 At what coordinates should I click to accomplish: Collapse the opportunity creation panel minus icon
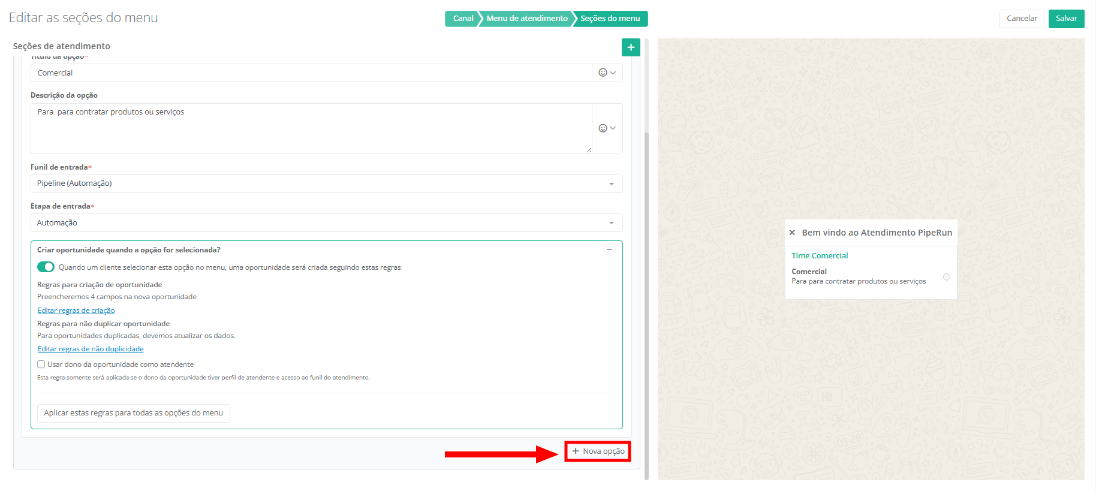click(x=609, y=250)
